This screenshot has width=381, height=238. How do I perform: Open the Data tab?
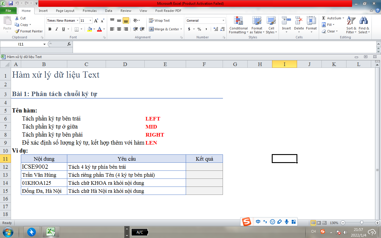(x=109, y=11)
